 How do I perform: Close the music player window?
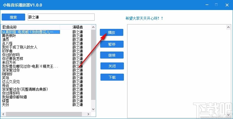227,5
